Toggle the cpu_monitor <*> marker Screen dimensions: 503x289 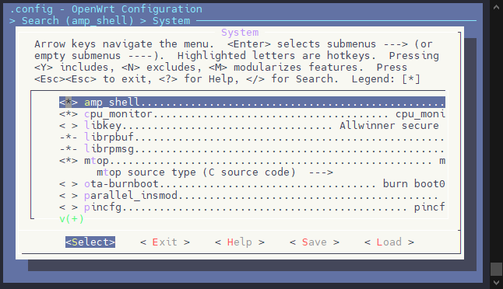click(69, 114)
